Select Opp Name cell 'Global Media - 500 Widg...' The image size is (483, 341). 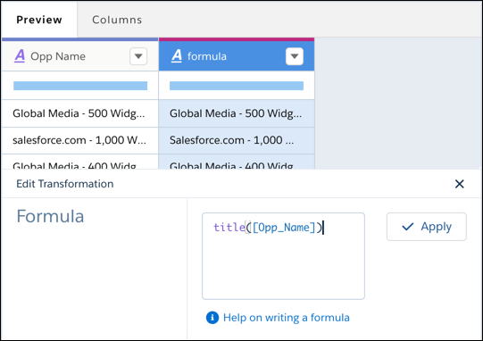[x=79, y=113]
